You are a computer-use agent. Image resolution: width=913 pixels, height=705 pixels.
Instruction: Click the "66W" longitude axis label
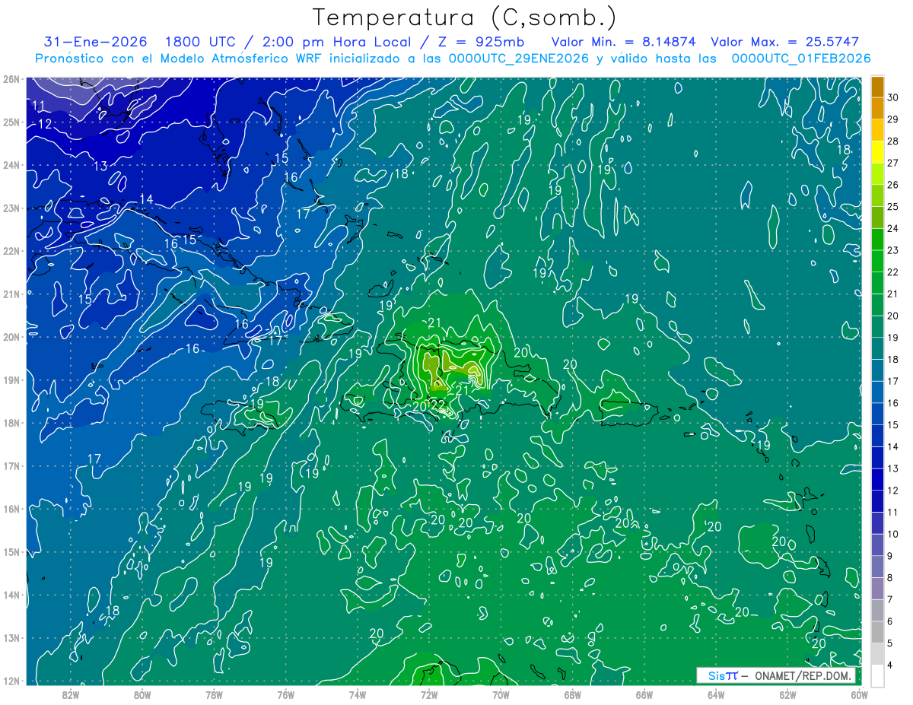[x=644, y=694]
